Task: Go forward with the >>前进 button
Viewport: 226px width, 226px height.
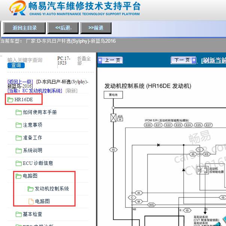Action: [x=96, y=28]
